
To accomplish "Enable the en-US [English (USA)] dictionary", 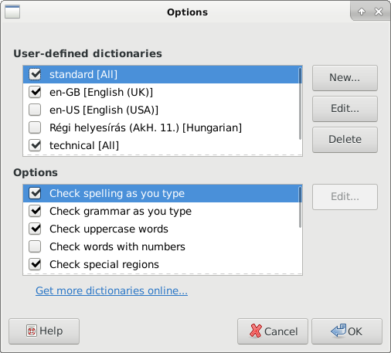I will pyautogui.click(x=35, y=110).
